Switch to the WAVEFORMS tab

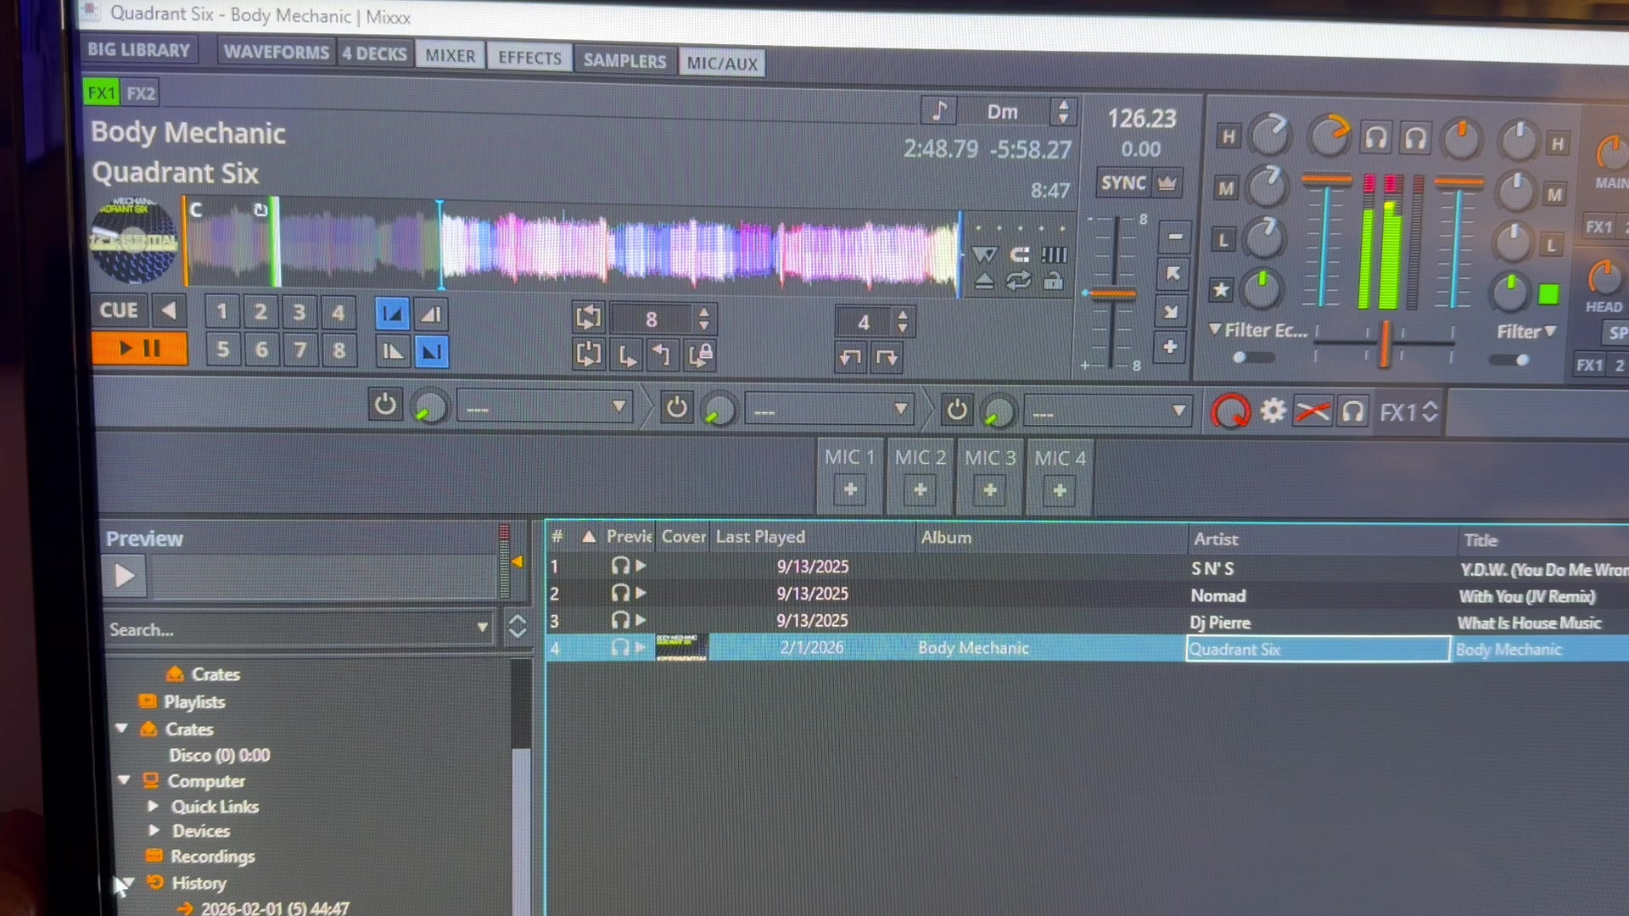click(x=276, y=52)
